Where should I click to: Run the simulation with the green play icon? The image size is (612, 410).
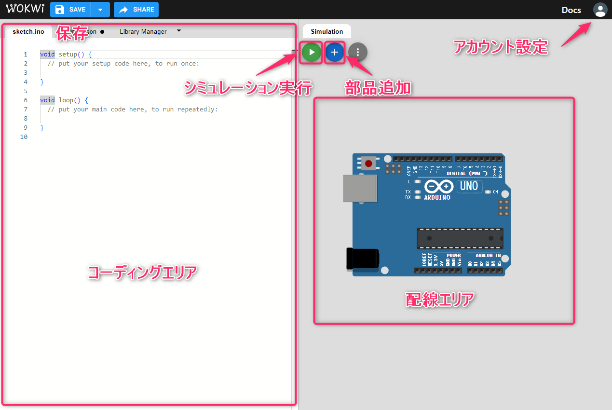311,52
